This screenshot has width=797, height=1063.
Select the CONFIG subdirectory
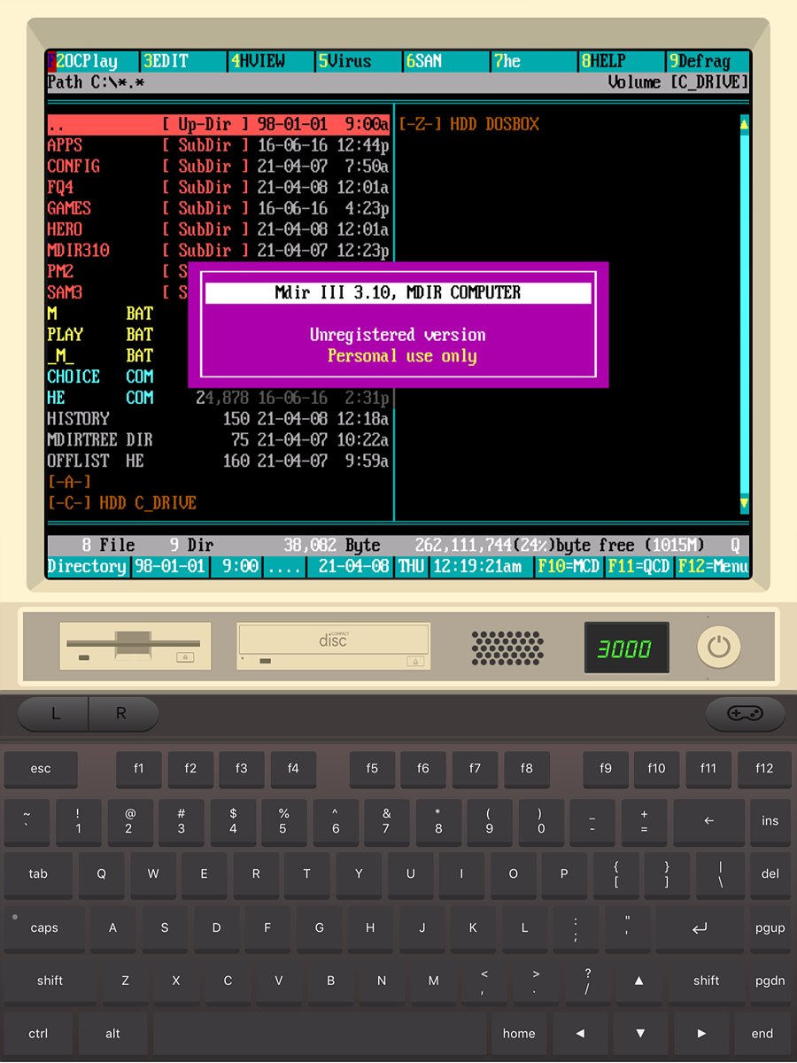[218, 167]
